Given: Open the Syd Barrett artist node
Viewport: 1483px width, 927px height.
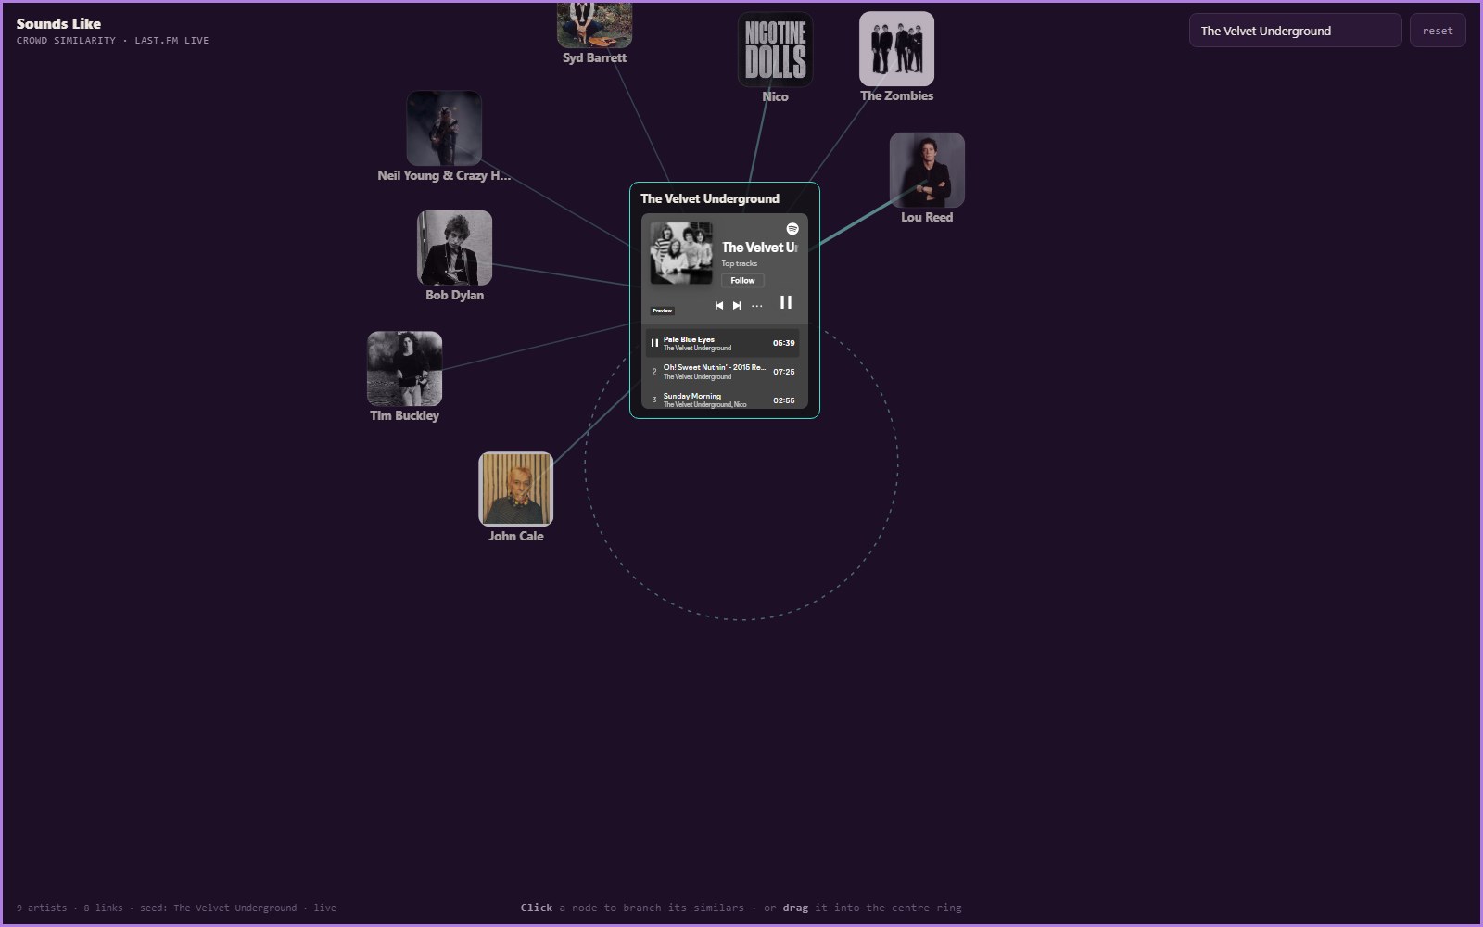Looking at the screenshot, I should (594, 24).
